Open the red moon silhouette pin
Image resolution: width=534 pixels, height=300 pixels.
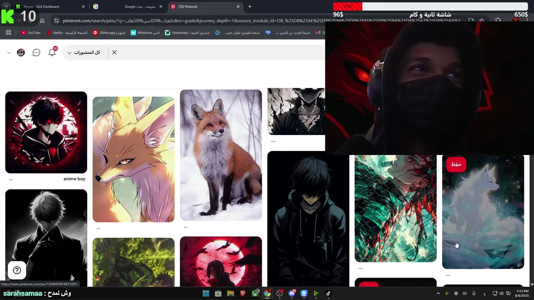(221, 262)
